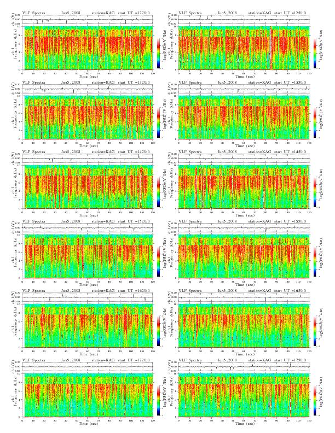Image resolution: width=335 pixels, height=433 pixels.
Task: Click 'VLF Spectra' heading of the 1220:0 panel
Action: pyautogui.click(x=34, y=13)
